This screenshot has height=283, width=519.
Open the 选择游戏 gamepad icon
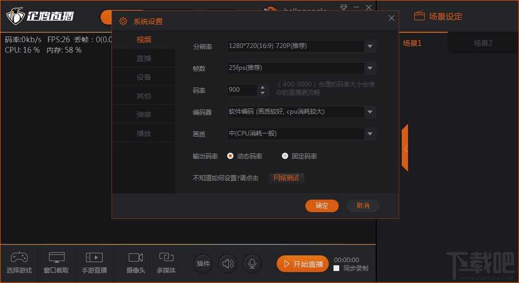pos(19,257)
